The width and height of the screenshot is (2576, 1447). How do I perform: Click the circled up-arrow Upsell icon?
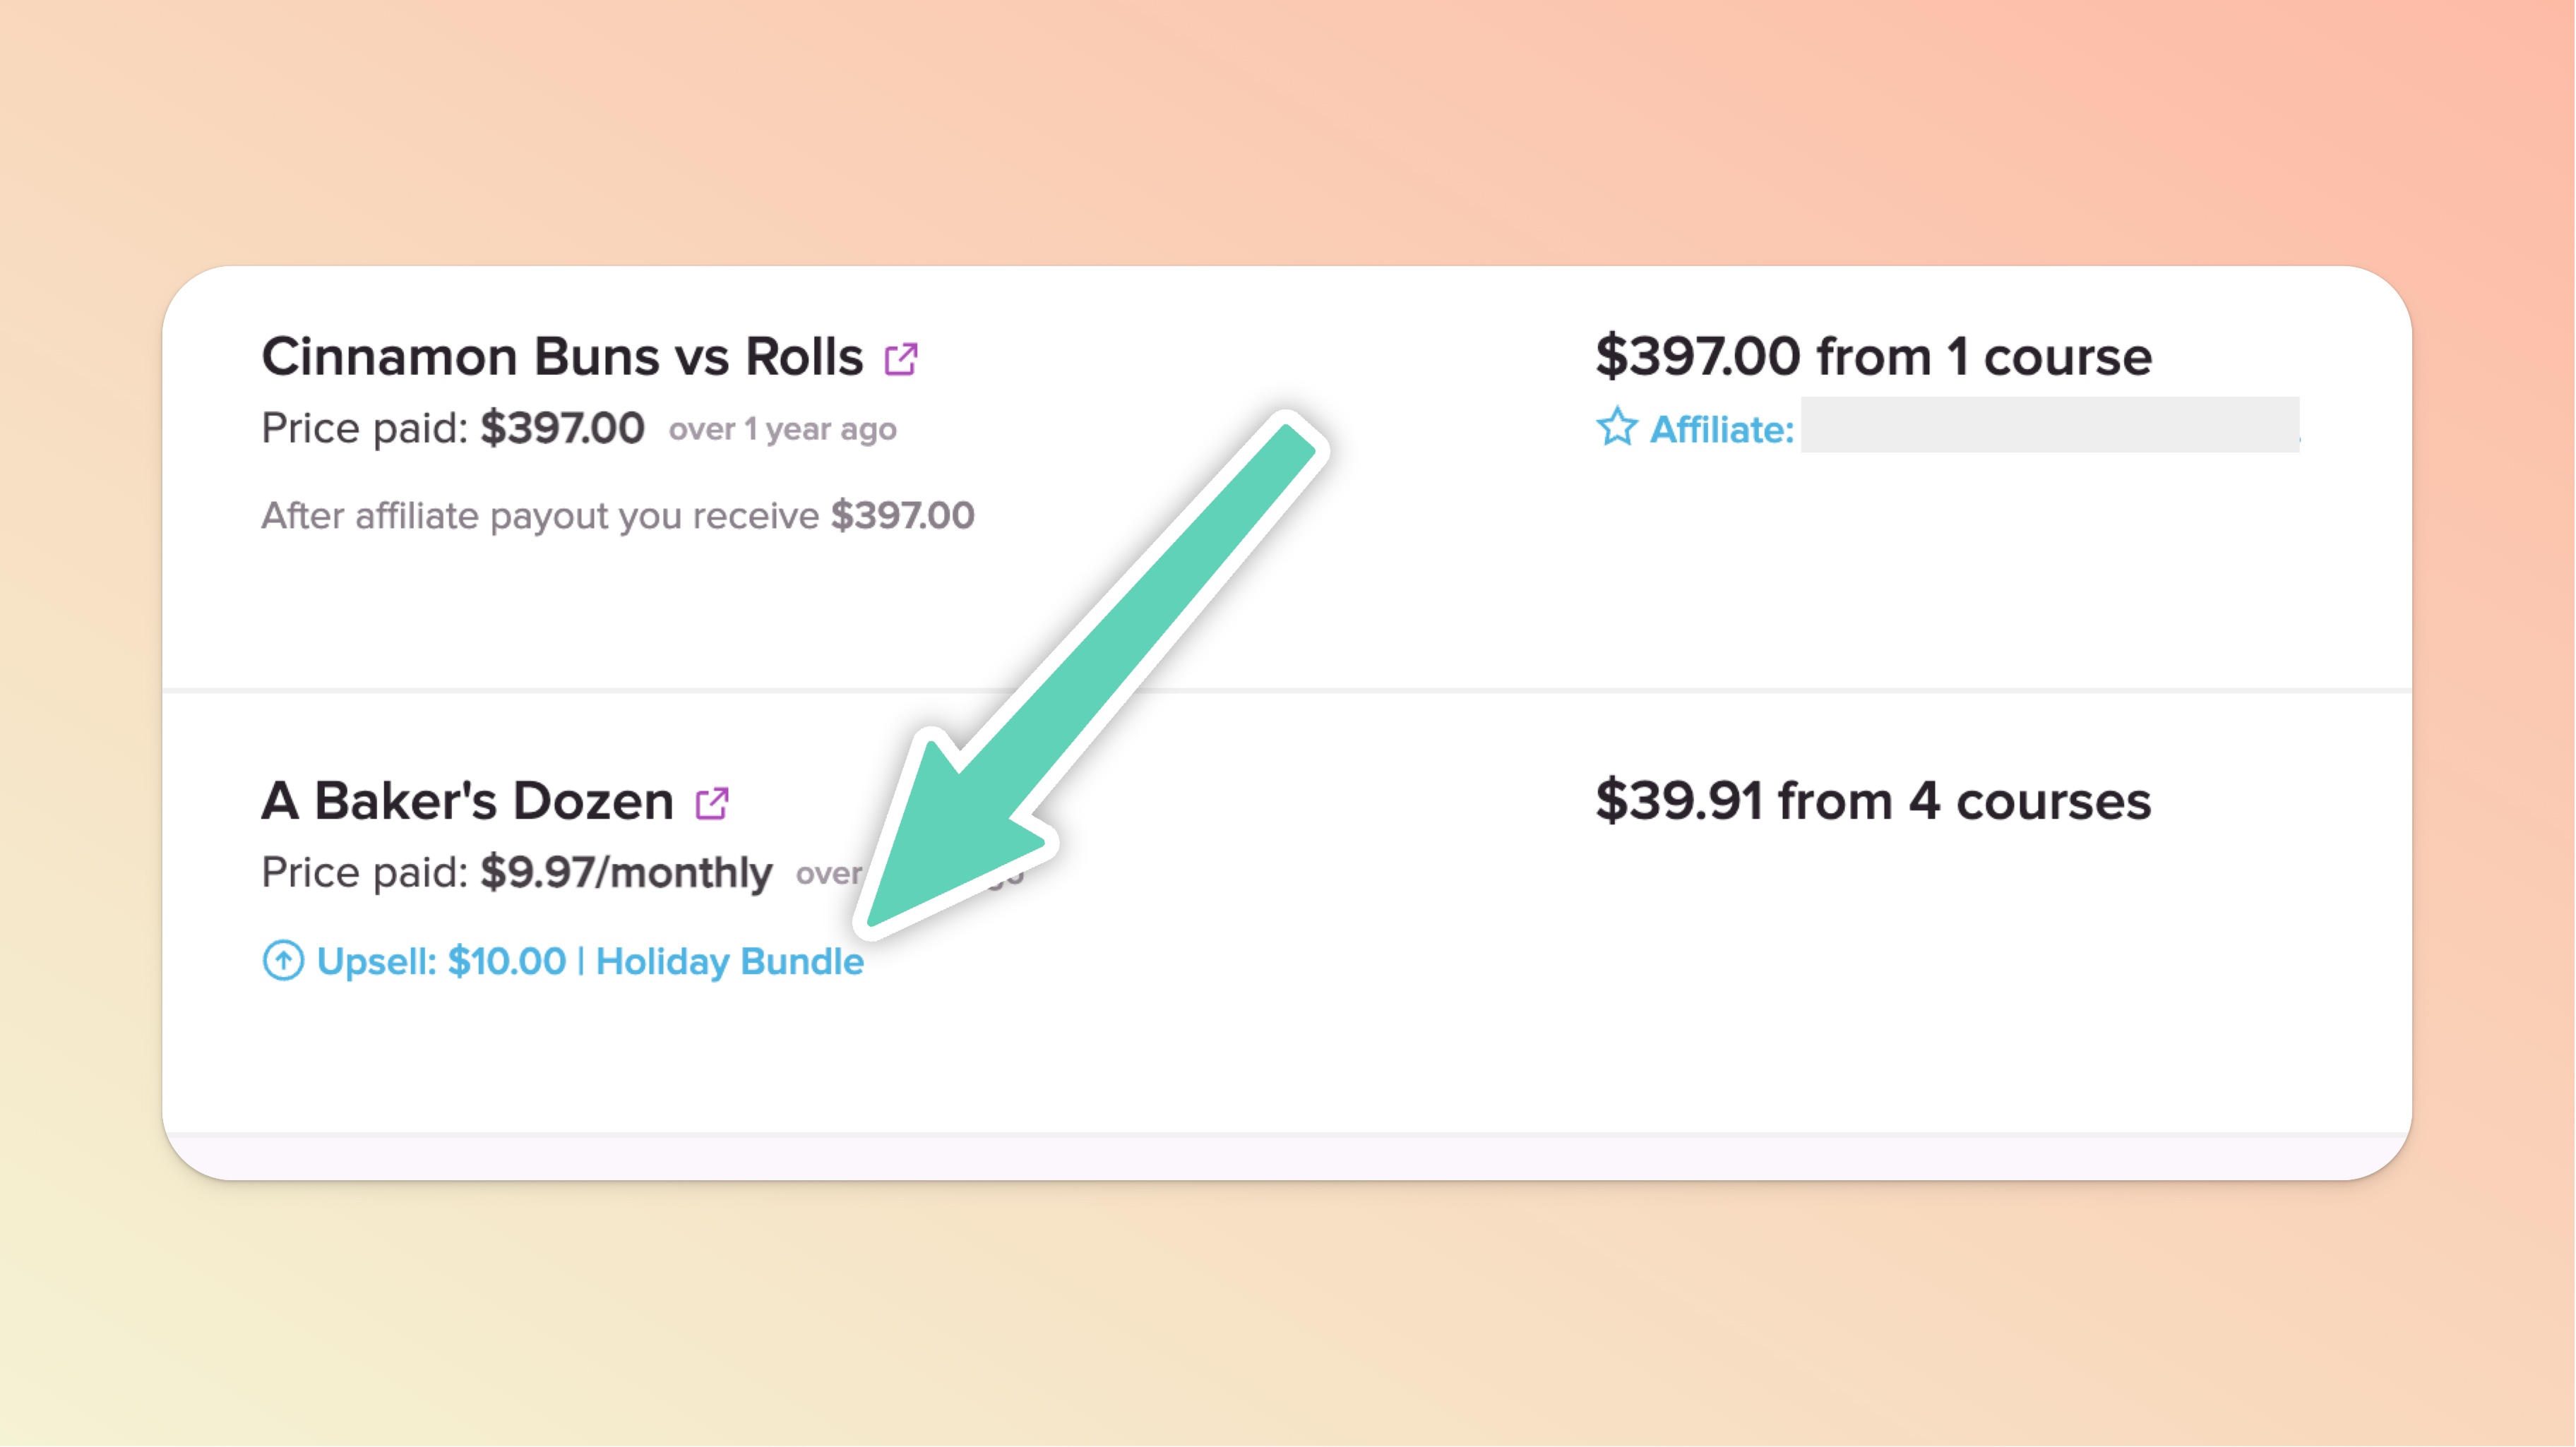click(x=283, y=961)
